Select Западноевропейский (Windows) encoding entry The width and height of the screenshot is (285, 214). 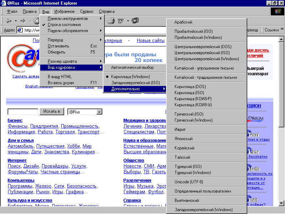point(207,210)
